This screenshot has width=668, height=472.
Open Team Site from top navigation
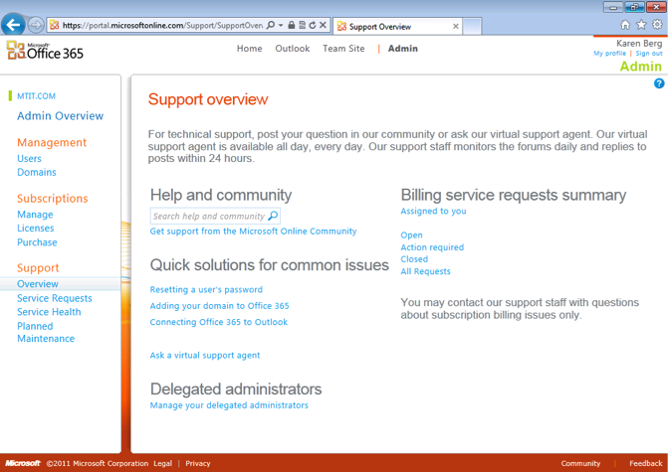tap(343, 49)
